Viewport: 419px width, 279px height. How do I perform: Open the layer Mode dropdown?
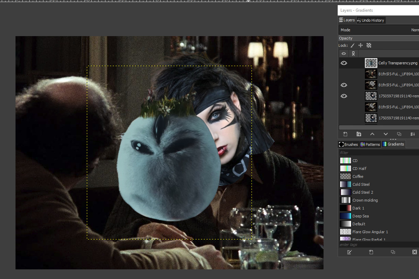[x=379, y=30]
